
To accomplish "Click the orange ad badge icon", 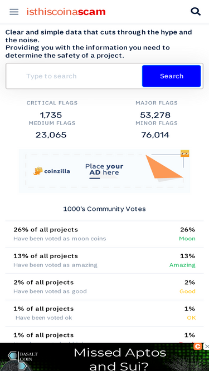I will tap(185, 154).
